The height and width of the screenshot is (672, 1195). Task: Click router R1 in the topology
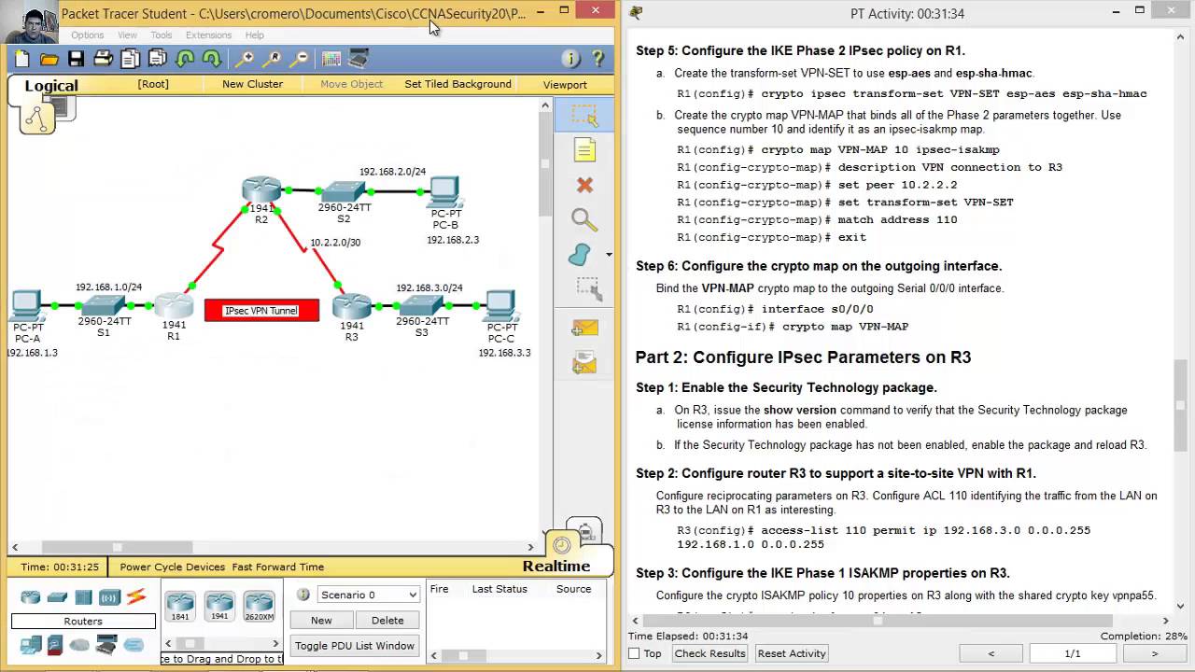click(174, 304)
